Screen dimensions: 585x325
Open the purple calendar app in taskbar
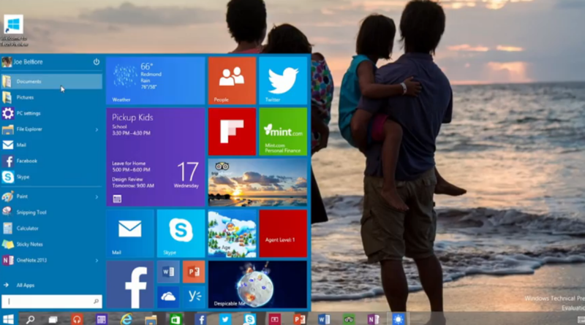tap(101, 319)
